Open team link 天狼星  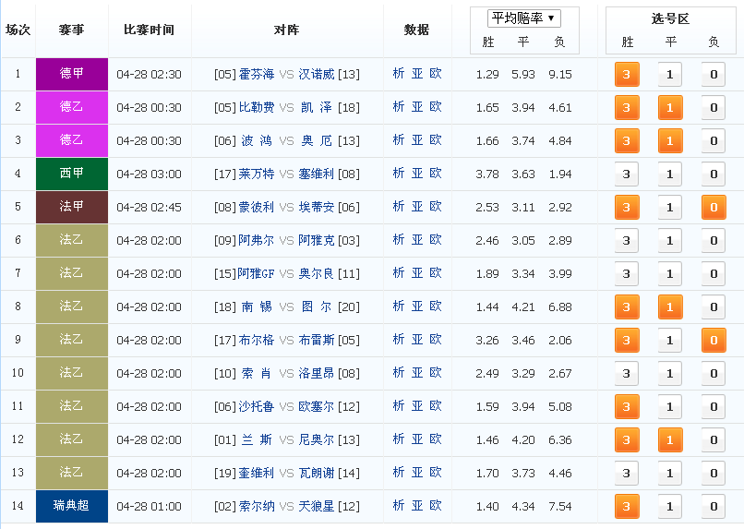click(x=317, y=506)
